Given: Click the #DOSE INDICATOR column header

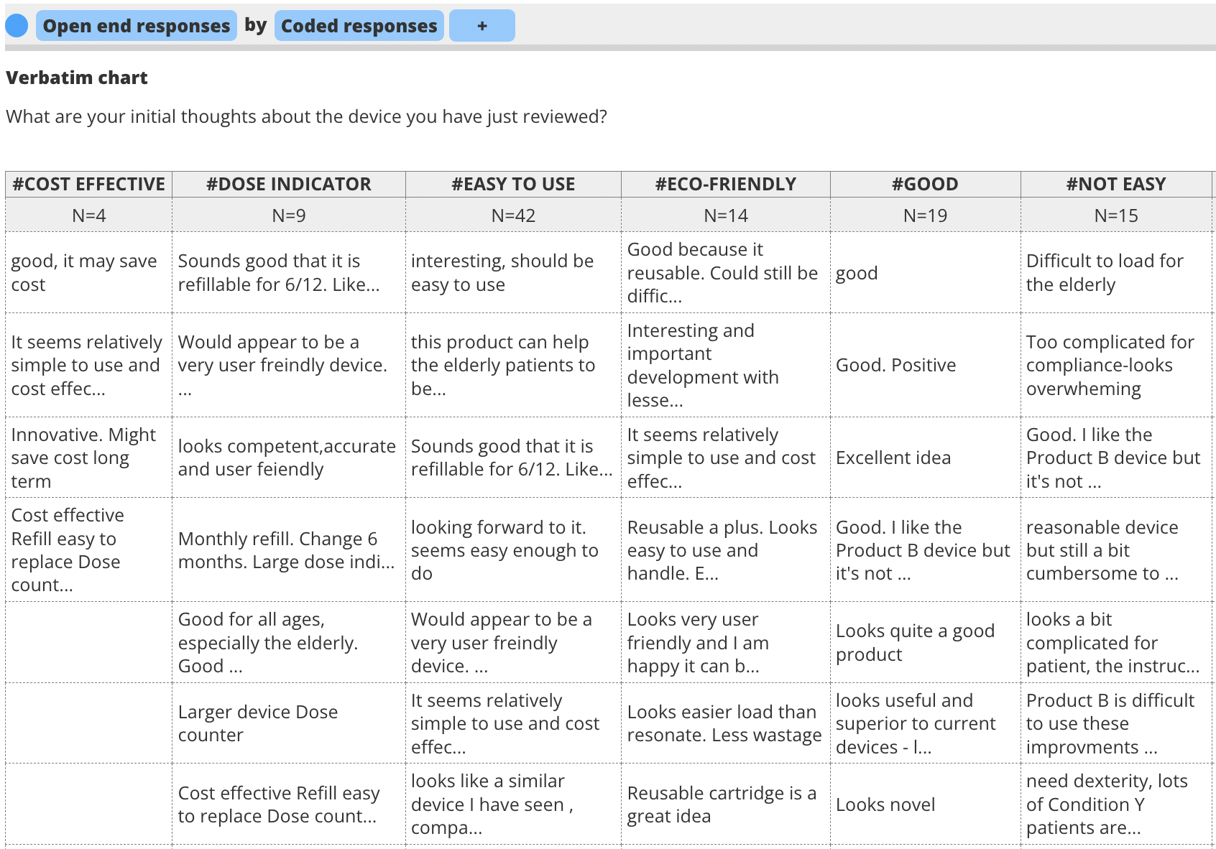Looking at the screenshot, I should (x=288, y=185).
